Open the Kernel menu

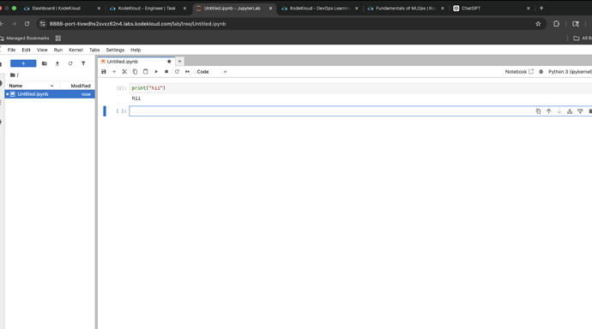tap(76, 50)
